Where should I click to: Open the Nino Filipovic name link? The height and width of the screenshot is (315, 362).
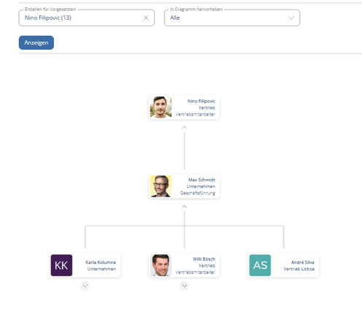[x=201, y=101]
